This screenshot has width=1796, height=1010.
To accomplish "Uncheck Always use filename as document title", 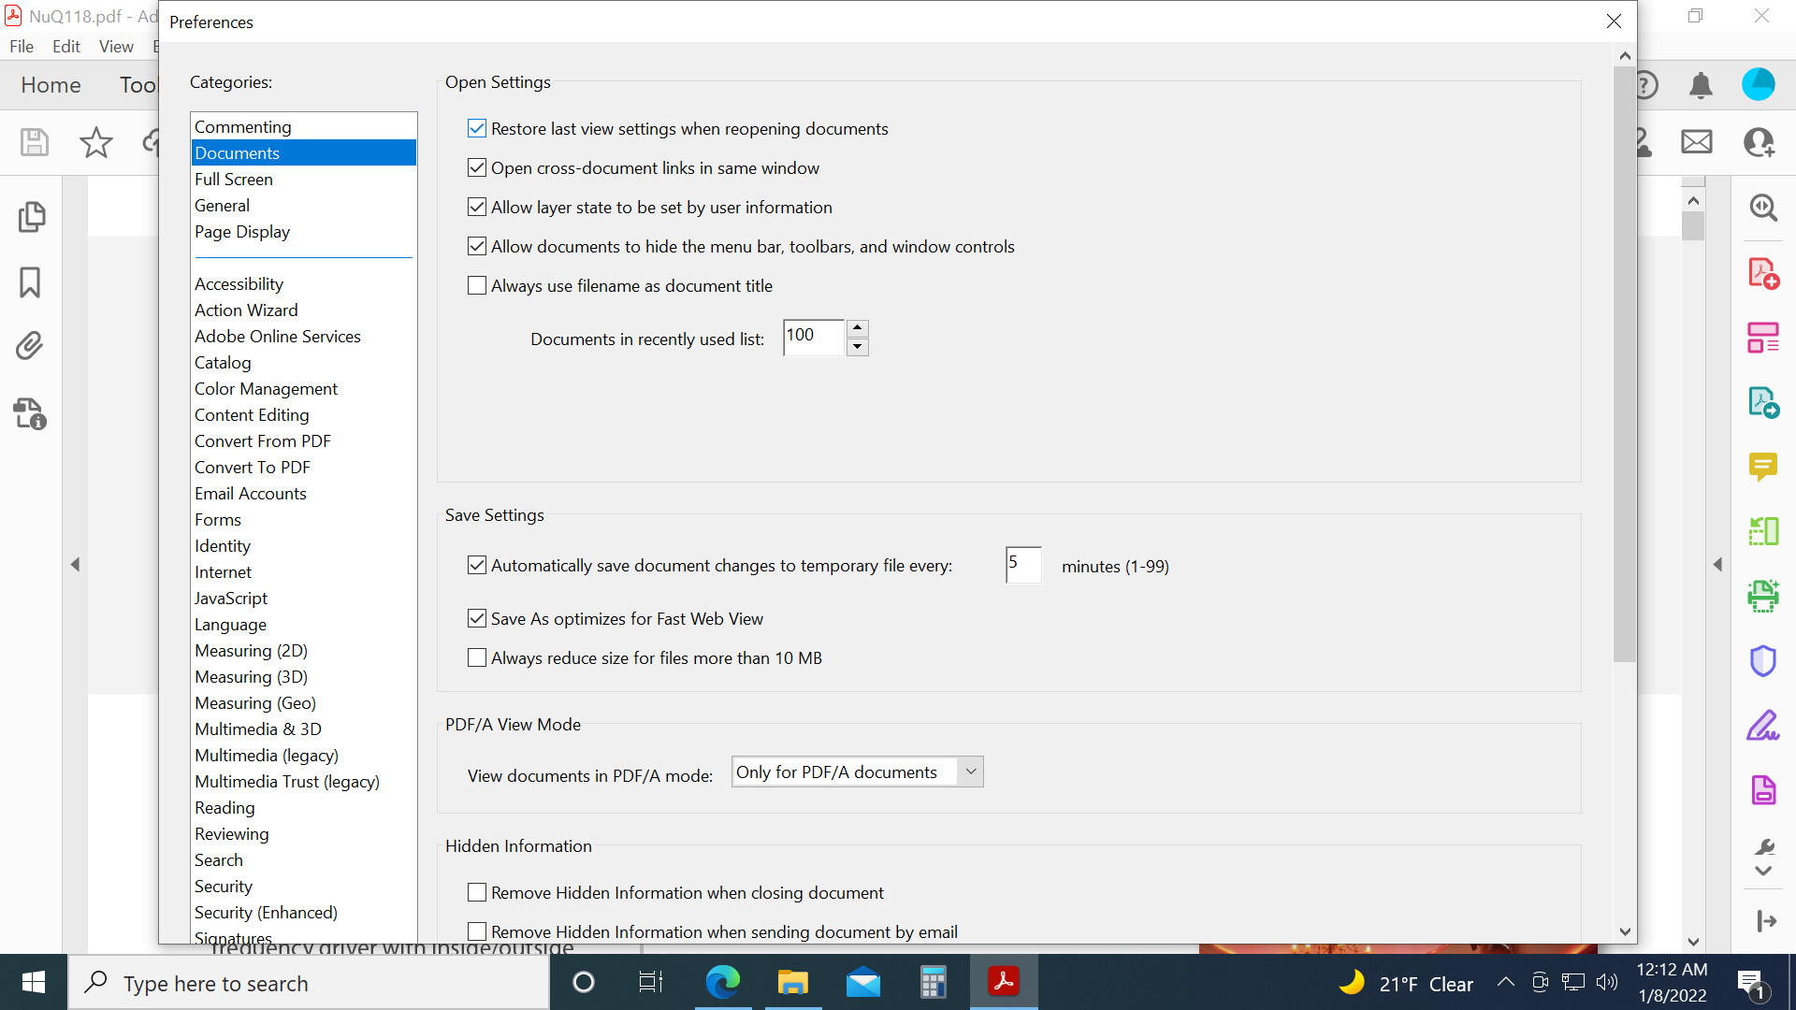I will pyautogui.click(x=477, y=285).
